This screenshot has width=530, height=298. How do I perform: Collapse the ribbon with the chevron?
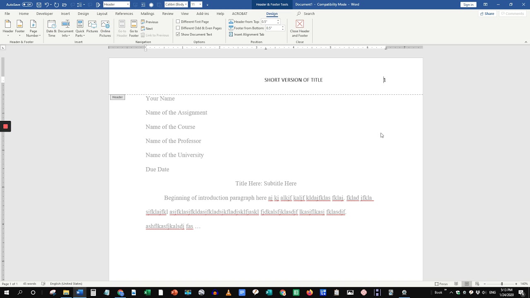click(526, 42)
